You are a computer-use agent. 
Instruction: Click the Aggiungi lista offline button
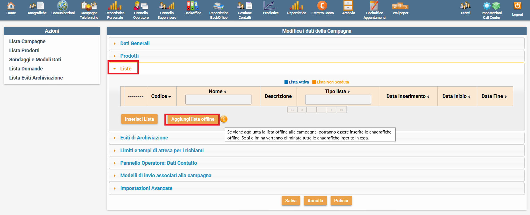click(x=193, y=119)
